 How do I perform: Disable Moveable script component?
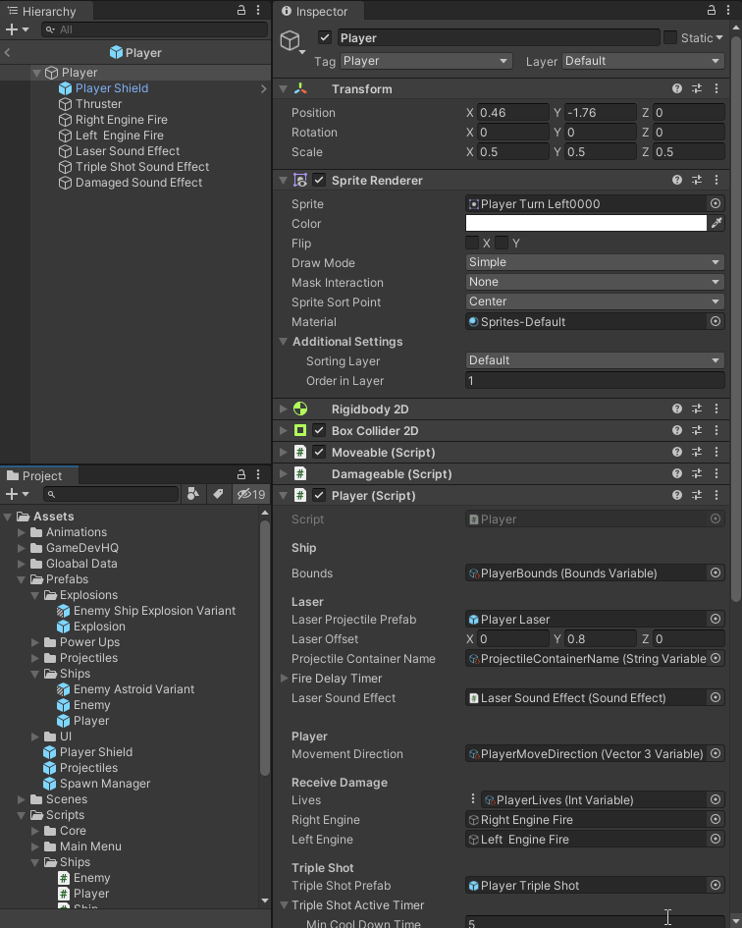(319, 452)
